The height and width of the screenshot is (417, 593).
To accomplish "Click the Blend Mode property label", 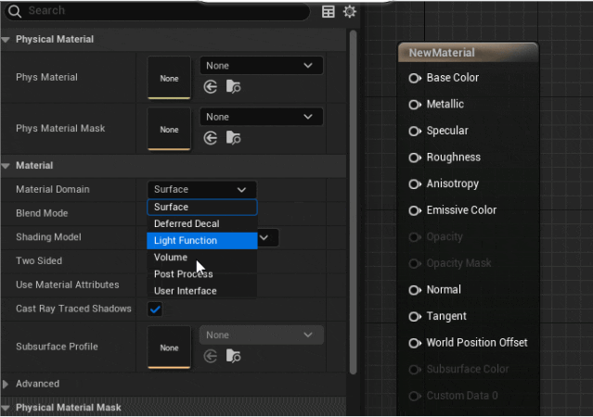I will (x=42, y=213).
